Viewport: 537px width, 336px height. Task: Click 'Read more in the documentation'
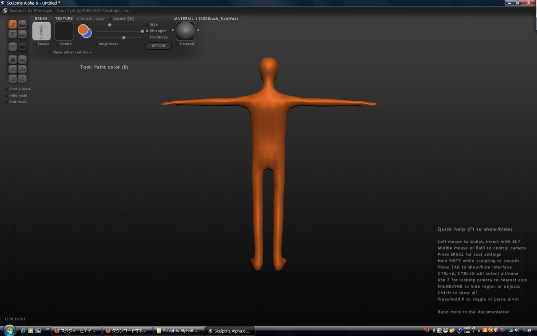pyautogui.click(x=474, y=312)
